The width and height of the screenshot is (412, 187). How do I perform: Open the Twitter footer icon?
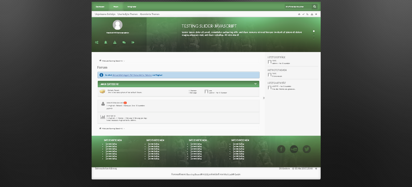click(x=307, y=149)
